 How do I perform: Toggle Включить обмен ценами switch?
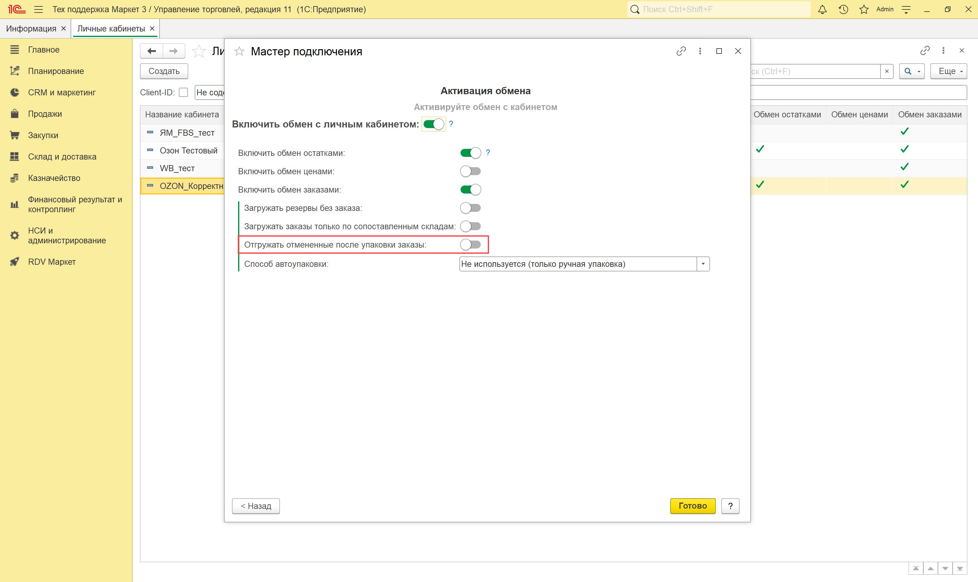click(470, 171)
